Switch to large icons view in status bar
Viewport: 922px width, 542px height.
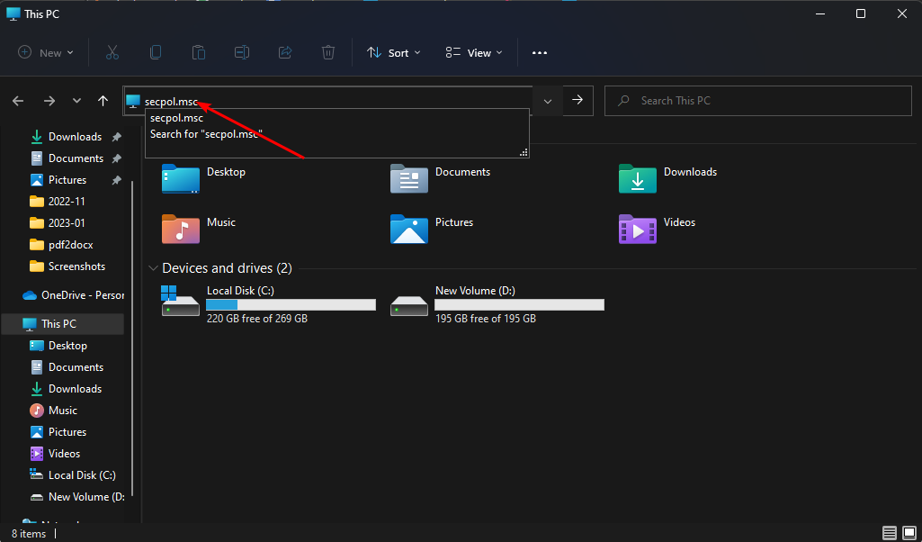click(909, 533)
